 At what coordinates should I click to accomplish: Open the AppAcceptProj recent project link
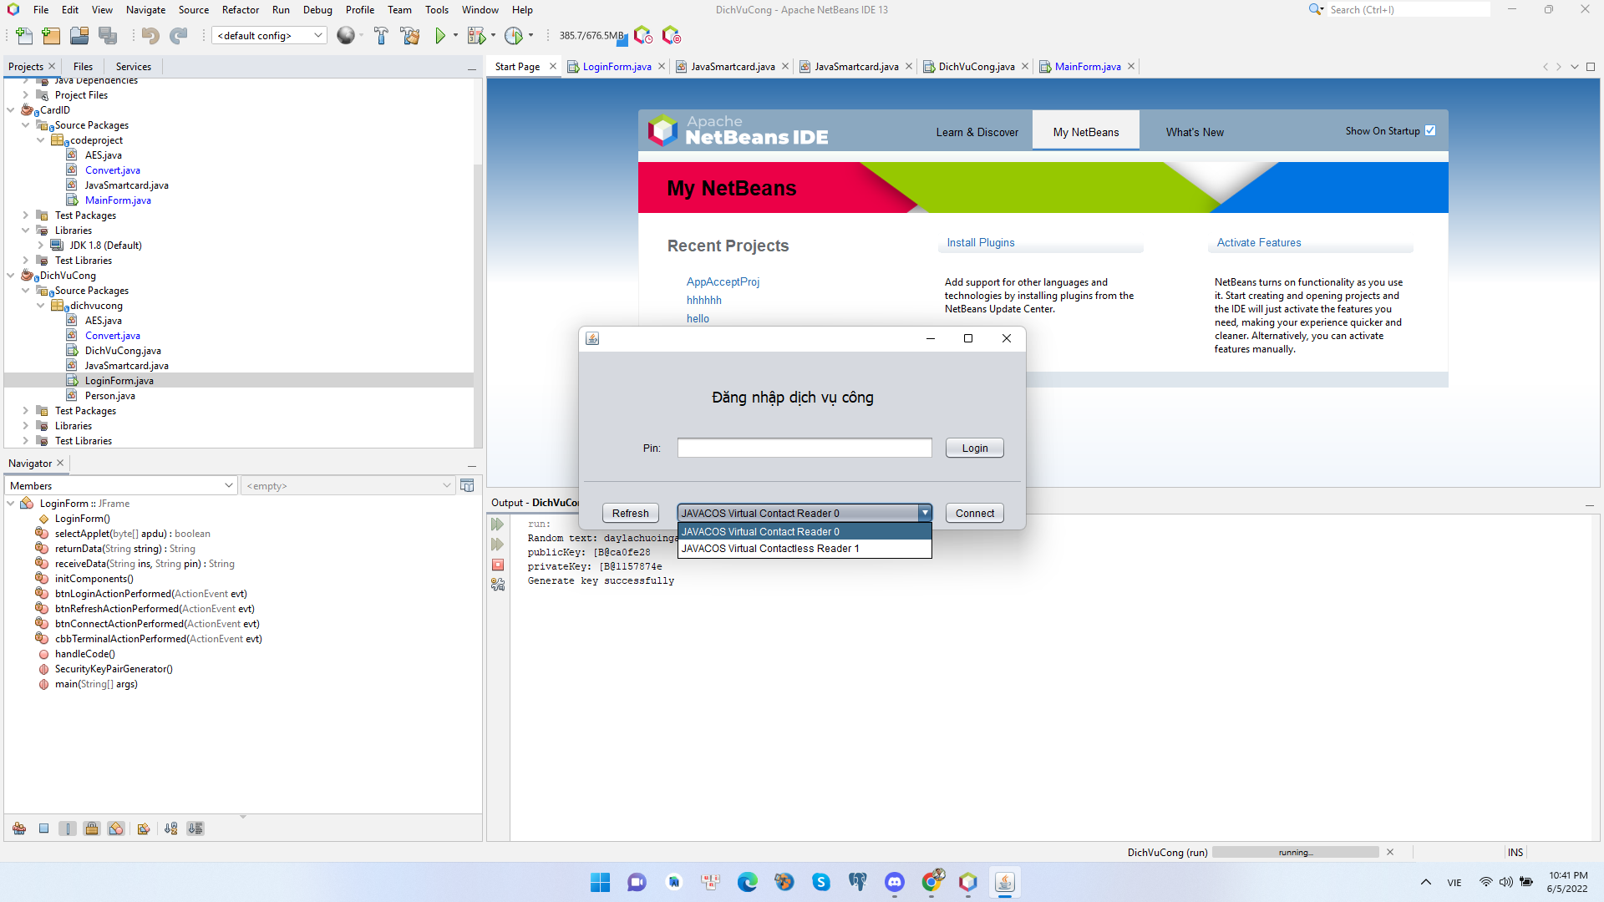tap(723, 282)
